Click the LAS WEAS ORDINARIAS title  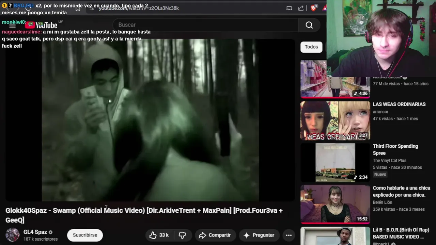click(x=399, y=104)
